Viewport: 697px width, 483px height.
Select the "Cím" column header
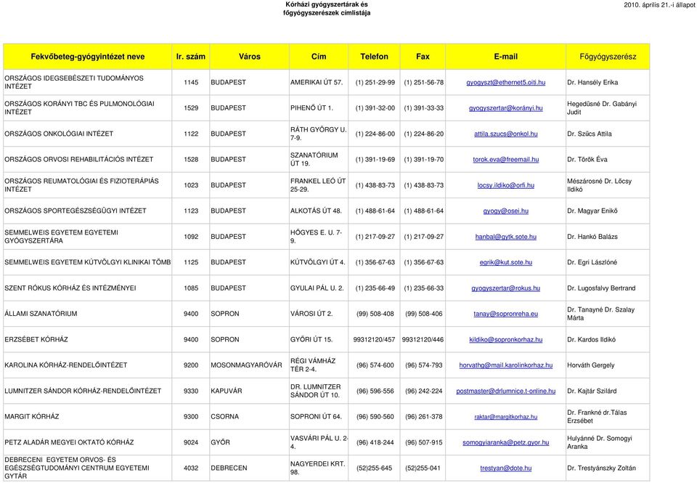(x=319, y=57)
